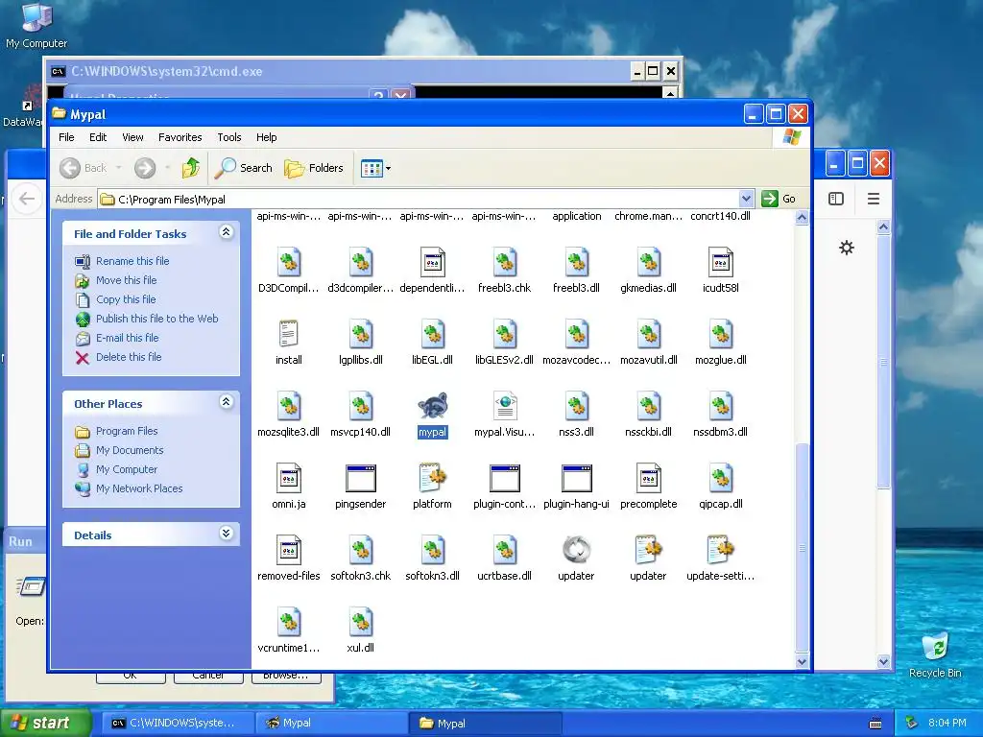Open the Windows Start menu
This screenshot has width=983, height=737.
click(x=45, y=723)
